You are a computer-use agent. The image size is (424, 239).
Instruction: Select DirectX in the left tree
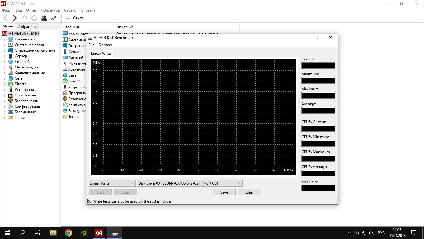(x=21, y=84)
